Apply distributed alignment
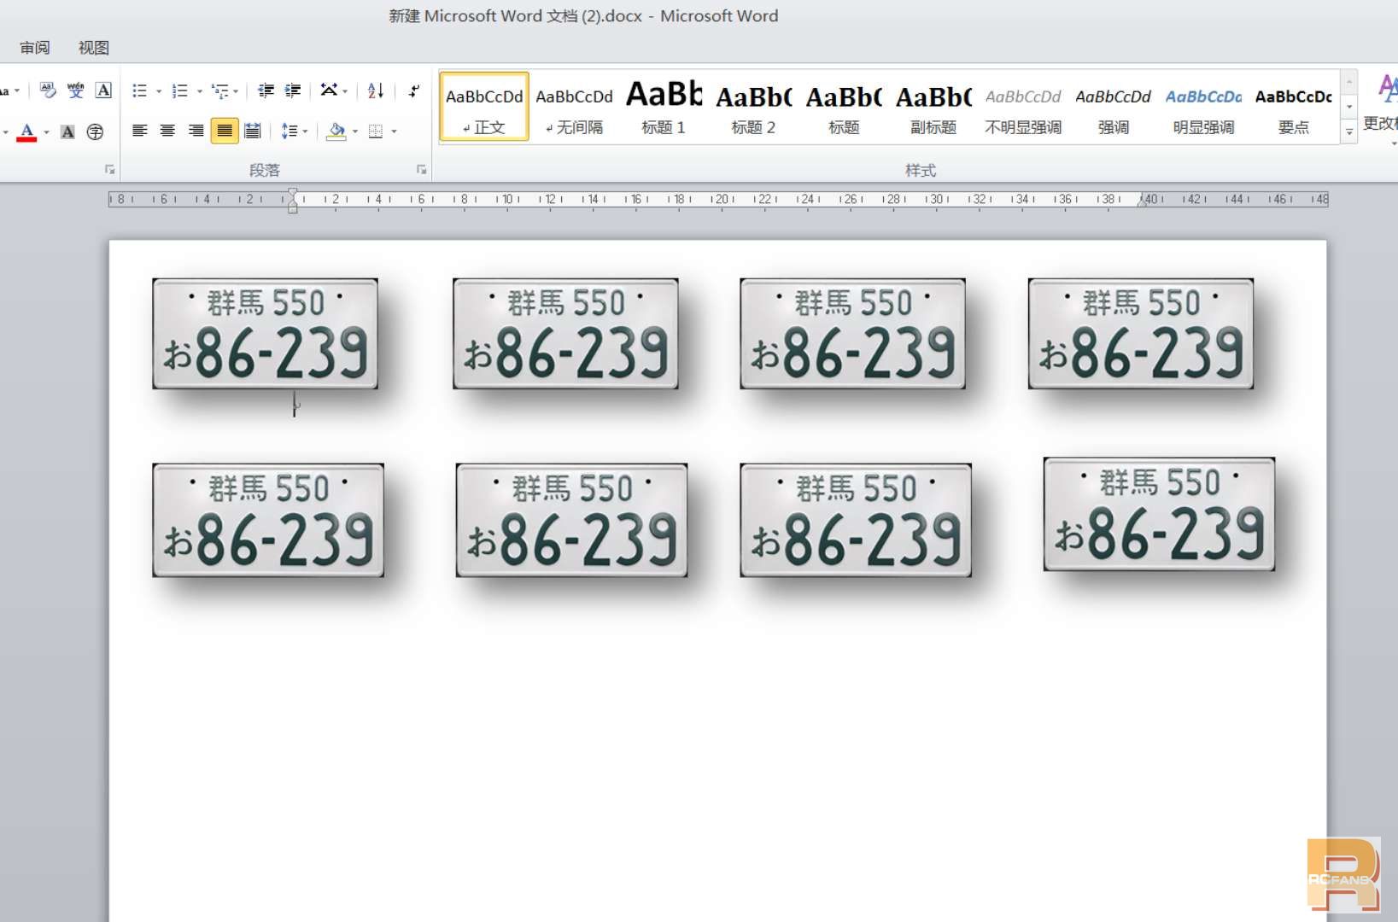Viewport: 1398px width, 922px height. point(253,131)
